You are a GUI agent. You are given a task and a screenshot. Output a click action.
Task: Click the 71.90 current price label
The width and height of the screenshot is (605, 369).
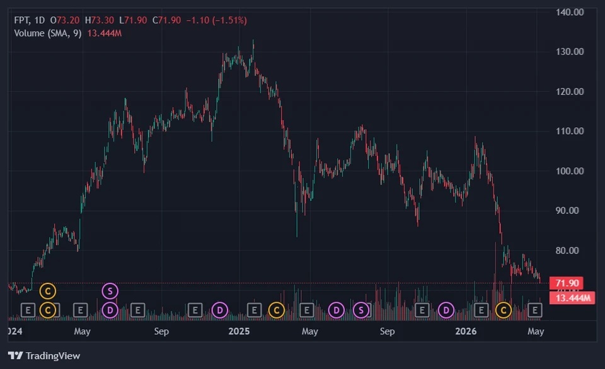coord(566,283)
